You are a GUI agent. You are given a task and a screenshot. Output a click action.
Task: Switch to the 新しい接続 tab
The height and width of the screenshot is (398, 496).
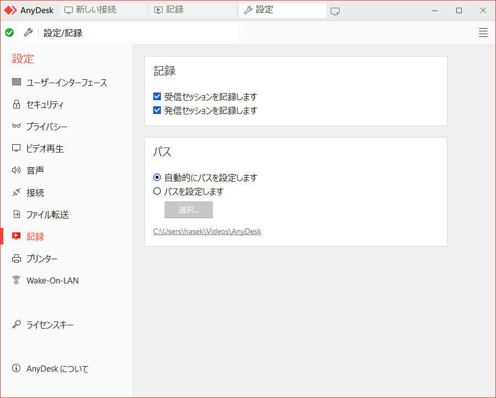coord(103,10)
